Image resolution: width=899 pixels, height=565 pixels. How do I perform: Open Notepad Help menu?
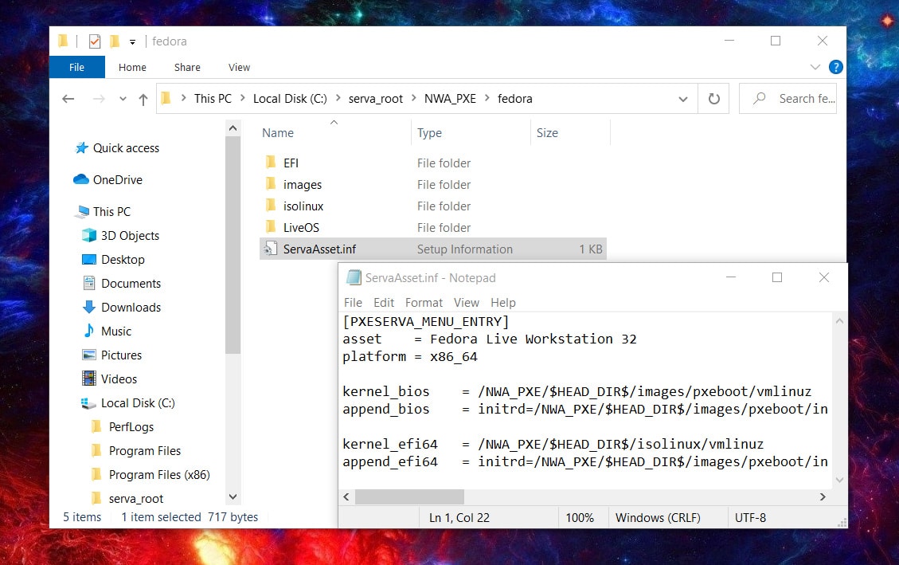[502, 302]
